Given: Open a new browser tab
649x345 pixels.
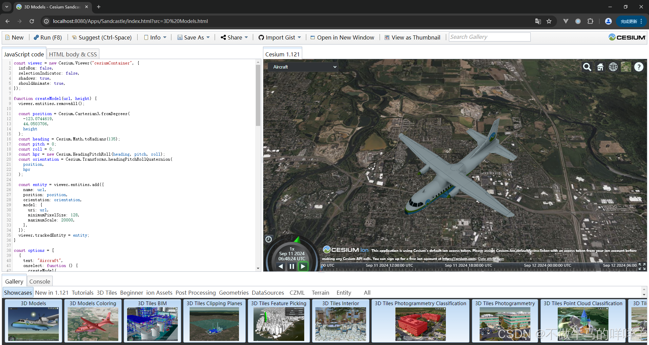Looking at the screenshot, I should 99,7.
